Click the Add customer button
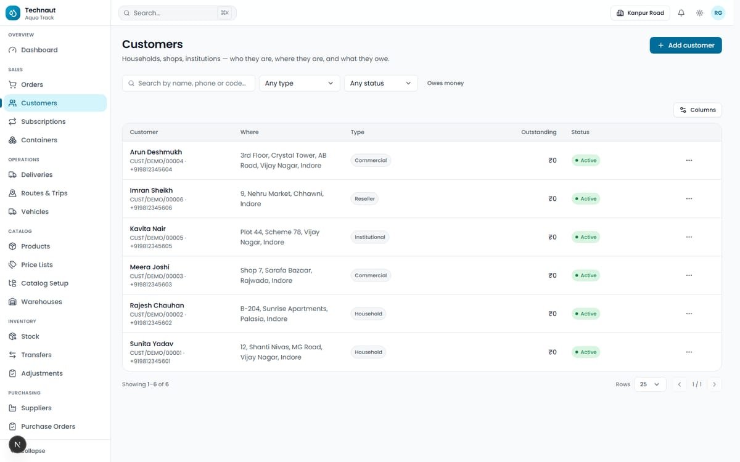Screen dimensions: 740x462 pyautogui.click(x=686, y=45)
